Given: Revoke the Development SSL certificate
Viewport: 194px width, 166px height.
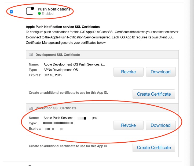Looking at the screenshot, I should (x=129, y=72).
